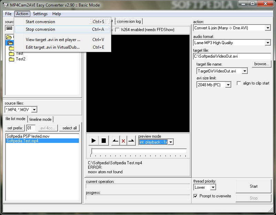Click the big Start button
This screenshot has height=215, width=276.
pos(254,186)
